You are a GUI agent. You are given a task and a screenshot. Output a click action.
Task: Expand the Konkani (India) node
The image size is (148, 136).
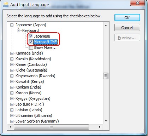click(12, 87)
